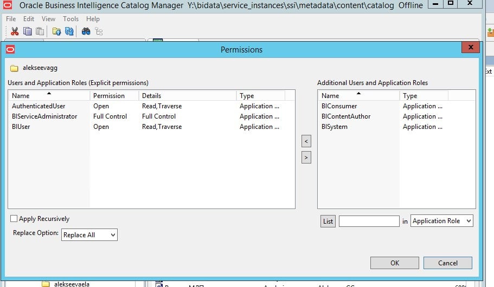Image resolution: width=494 pixels, height=287 pixels.
Task: Click the Type column header in explicit permissions
Action: coord(260,95)
